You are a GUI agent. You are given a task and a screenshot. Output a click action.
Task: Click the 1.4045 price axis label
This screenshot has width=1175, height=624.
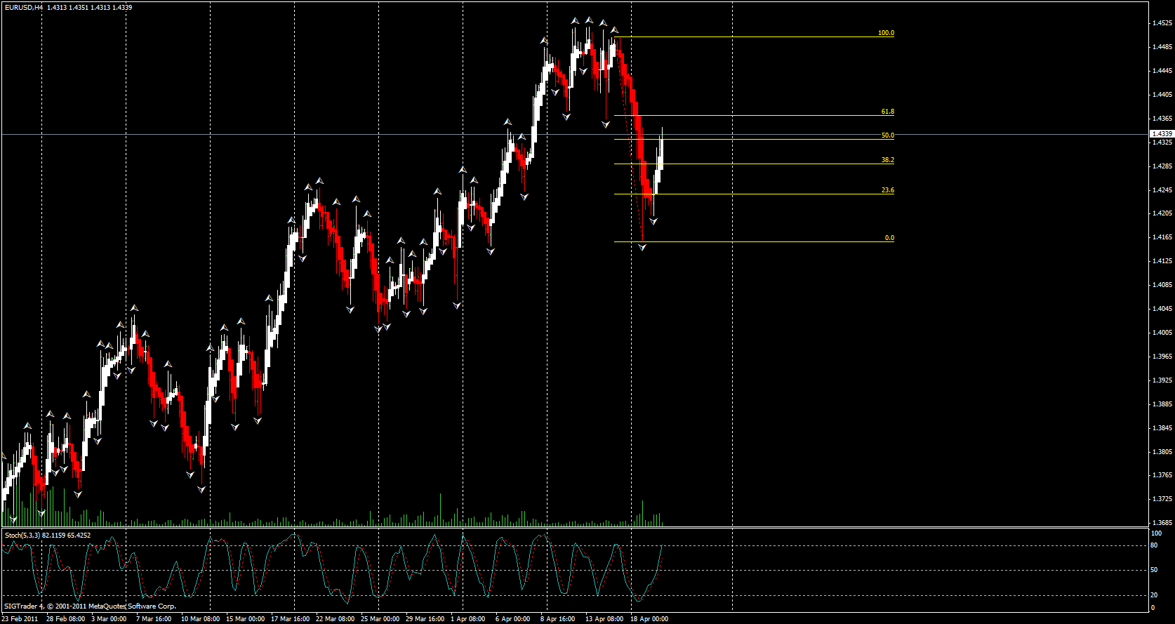pos(1162,309)
